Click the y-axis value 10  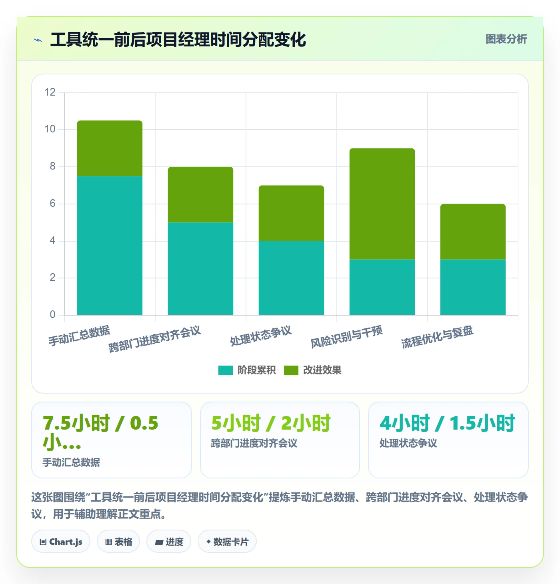coord(50,129)
